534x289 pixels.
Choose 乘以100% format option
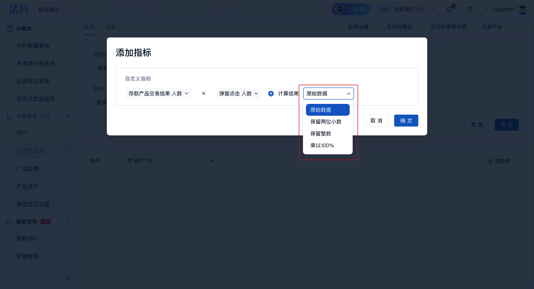(322, 145)
